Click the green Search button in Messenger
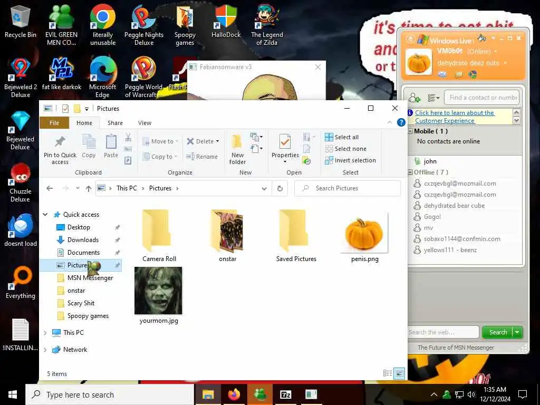Screen dimensions: 540x405 click(498, 332)
